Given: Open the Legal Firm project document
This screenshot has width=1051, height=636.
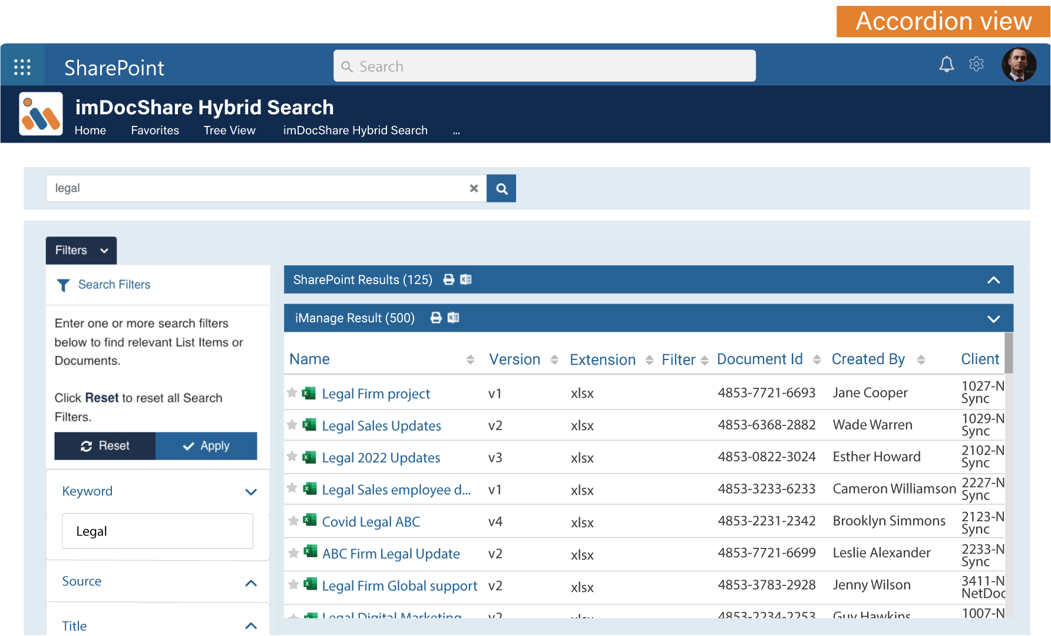Looking at the screenshot, I should click(376, 394).
